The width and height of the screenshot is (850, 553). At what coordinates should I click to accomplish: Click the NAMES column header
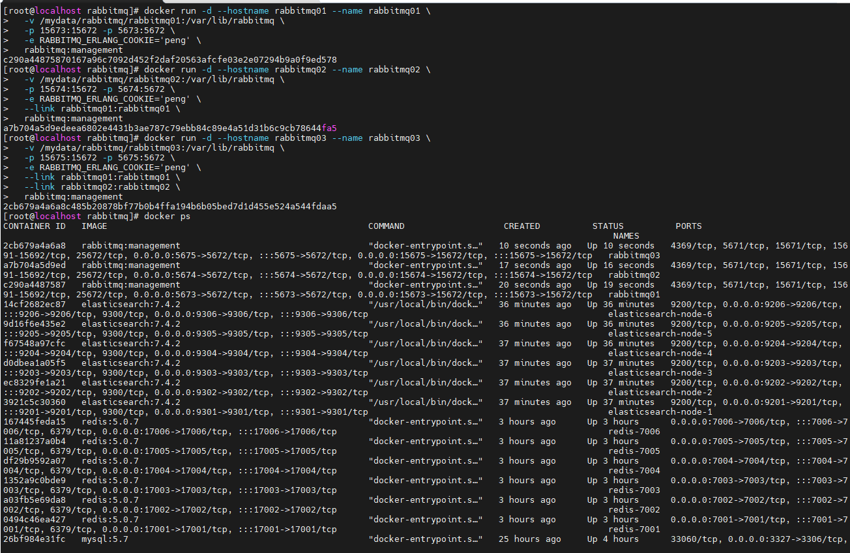pos(626,236)
